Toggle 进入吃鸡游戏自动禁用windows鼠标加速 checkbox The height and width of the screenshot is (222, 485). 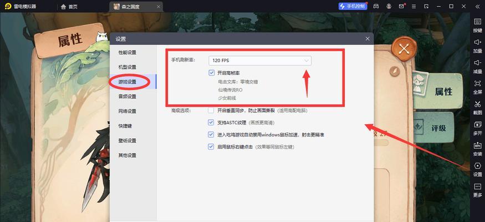[x=211, y=135]
